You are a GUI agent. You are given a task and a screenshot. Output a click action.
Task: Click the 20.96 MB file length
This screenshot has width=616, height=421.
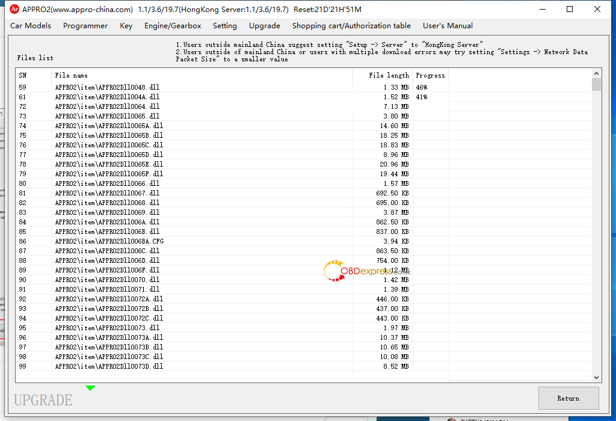pyautogui.click(x=394, y=164)
